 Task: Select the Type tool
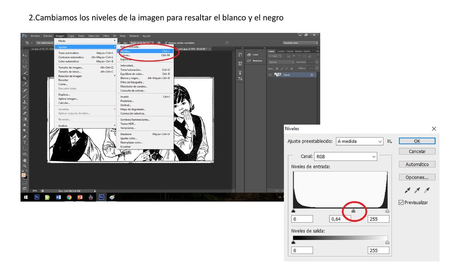pos(25,142)
